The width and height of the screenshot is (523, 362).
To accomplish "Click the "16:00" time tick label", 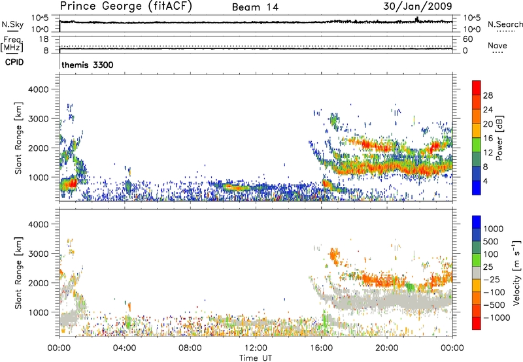I will [x=321, y=348].
